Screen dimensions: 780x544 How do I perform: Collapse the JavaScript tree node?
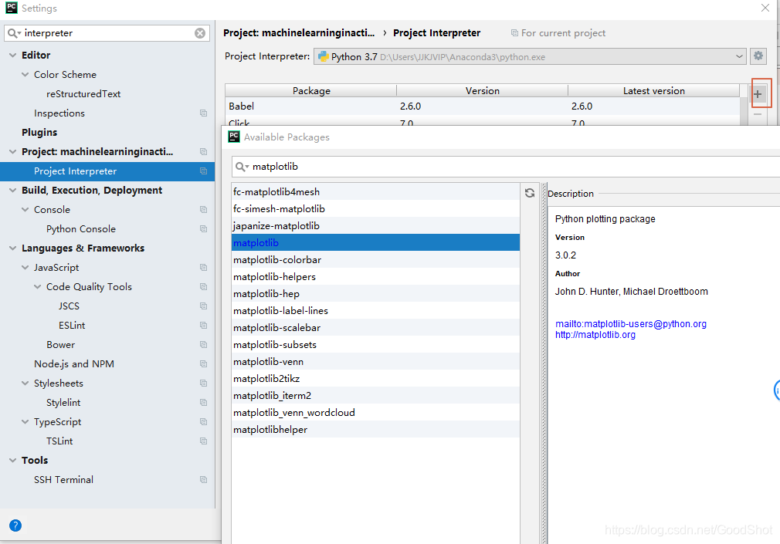coord(25,268)
